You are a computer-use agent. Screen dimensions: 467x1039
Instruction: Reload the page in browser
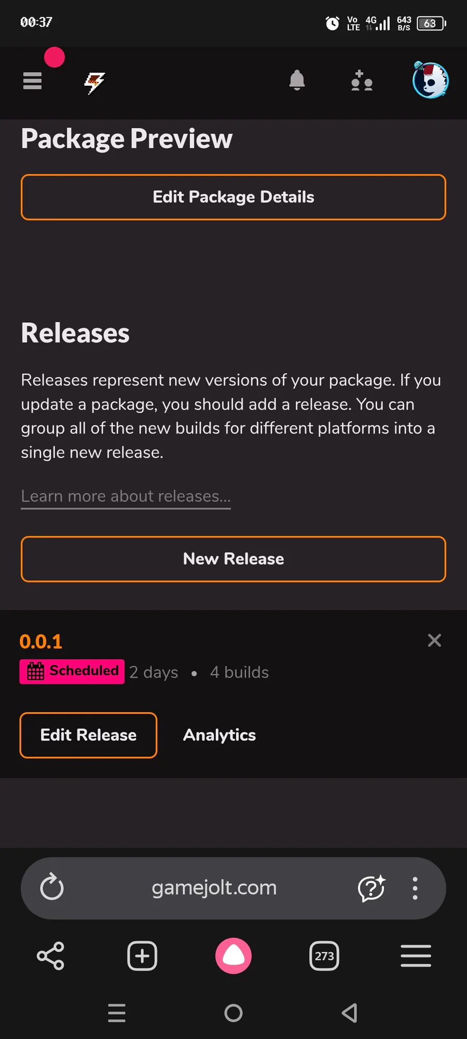[x=52, y=887]
